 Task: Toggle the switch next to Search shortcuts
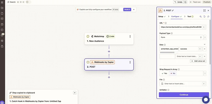pyautogui.click(x=28, y=2)
